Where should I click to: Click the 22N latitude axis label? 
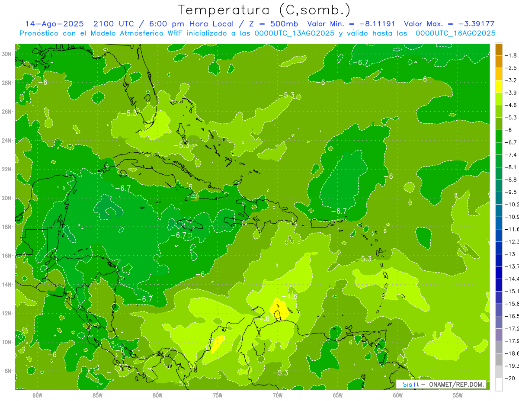6,169
